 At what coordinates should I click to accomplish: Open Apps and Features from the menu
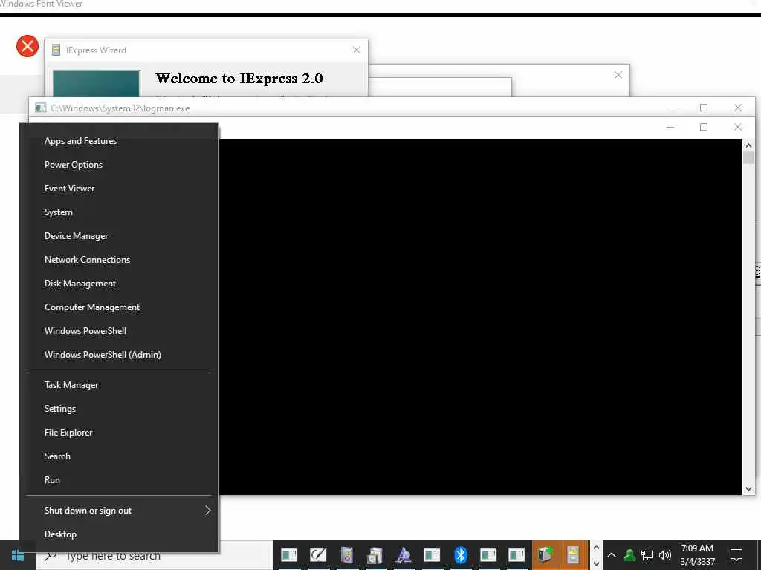point(119,141)
